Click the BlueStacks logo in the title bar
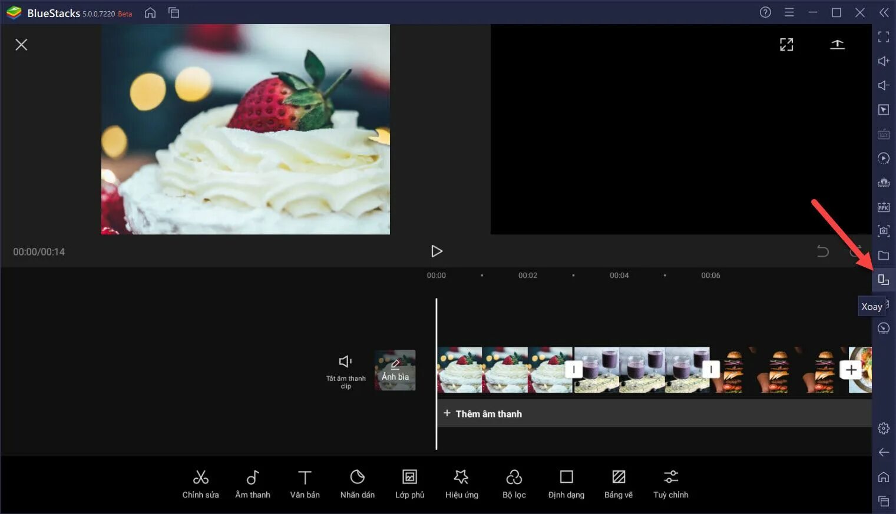 point(14,12)
